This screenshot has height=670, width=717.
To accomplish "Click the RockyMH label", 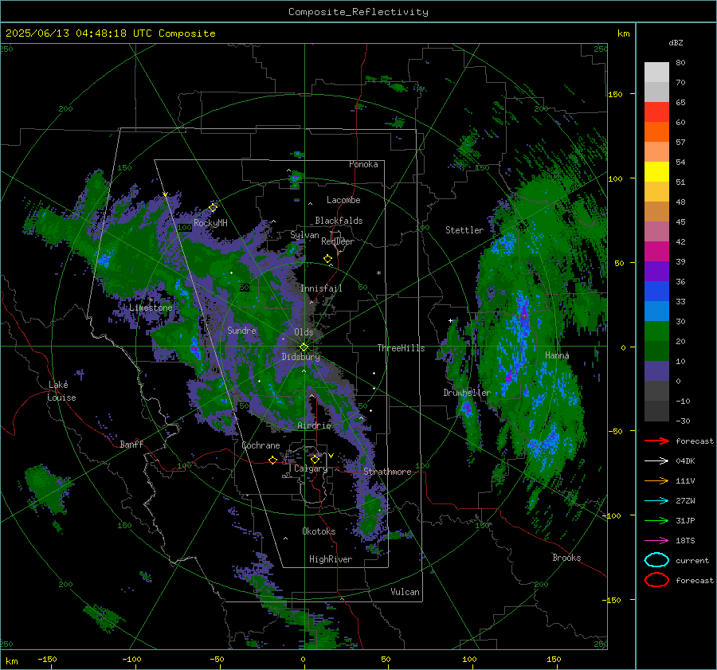I will click(x=210, y=223).
